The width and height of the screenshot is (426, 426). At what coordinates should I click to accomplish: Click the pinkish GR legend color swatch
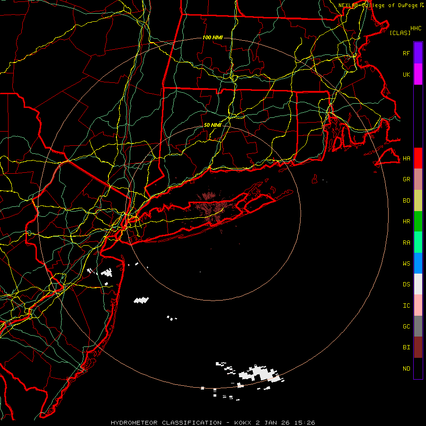(418, 179)
